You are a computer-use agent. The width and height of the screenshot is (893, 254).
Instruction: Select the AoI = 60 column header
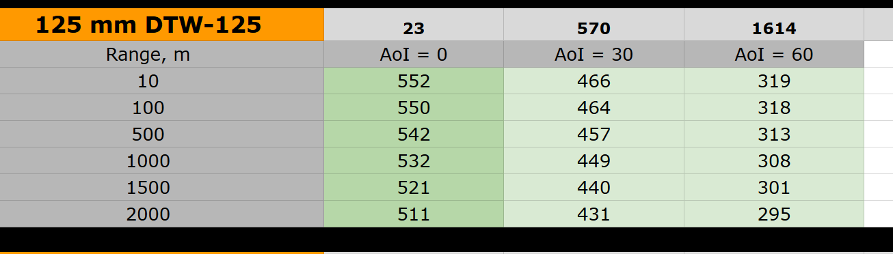[774, 55]
